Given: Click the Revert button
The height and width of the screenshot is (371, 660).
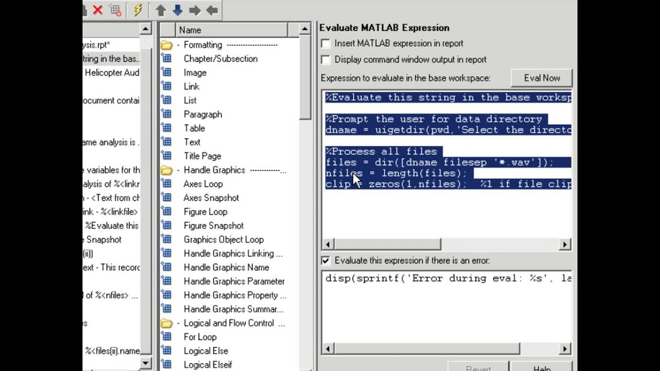Looking at the screenshot, I should pos(478,368).
